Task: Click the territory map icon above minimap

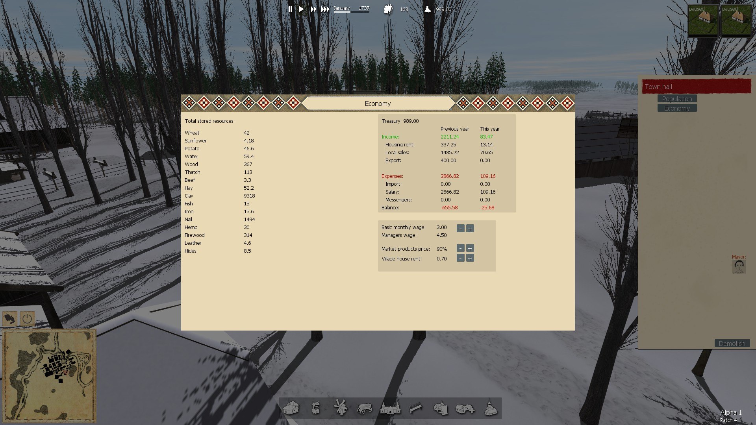Action: pyautogui.click(x=10, y=318)
